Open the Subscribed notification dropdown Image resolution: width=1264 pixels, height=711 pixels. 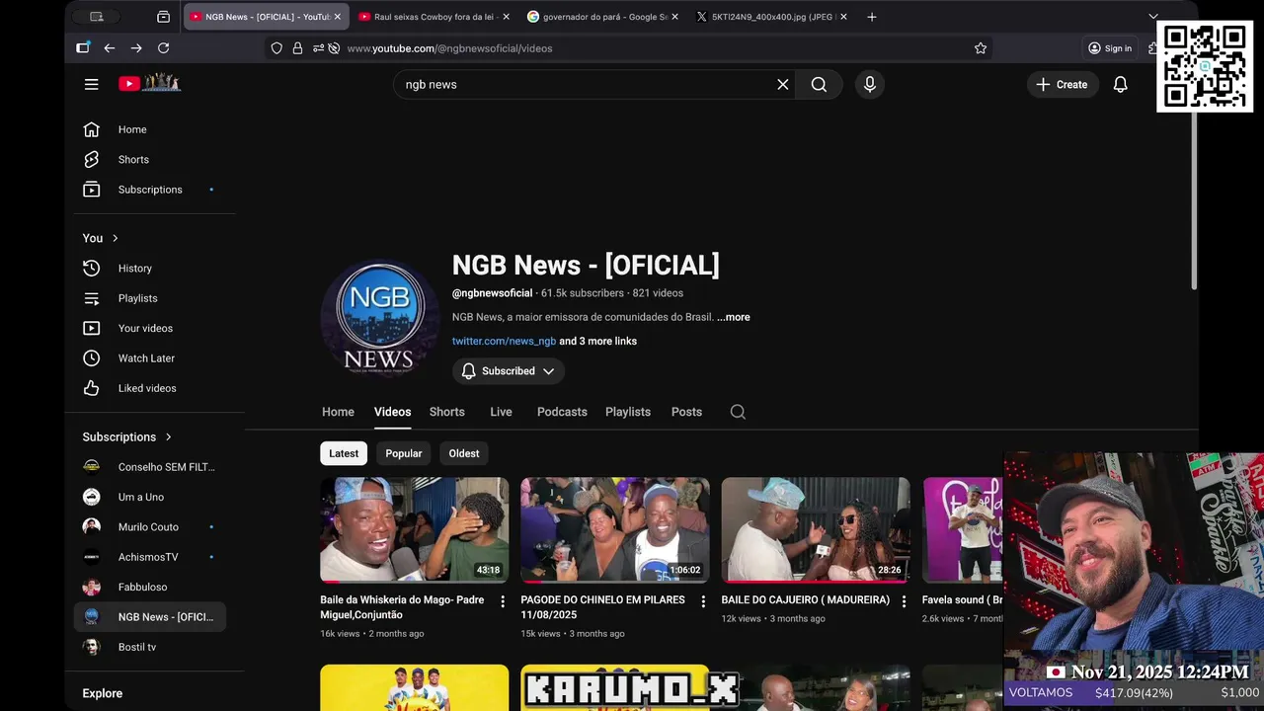509,371
